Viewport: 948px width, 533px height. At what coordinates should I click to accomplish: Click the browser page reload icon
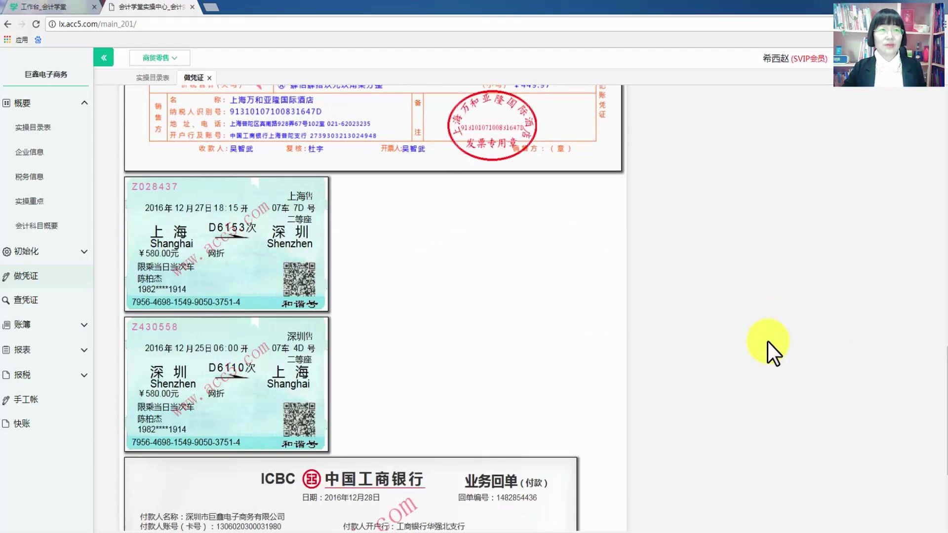pos(36,24)
